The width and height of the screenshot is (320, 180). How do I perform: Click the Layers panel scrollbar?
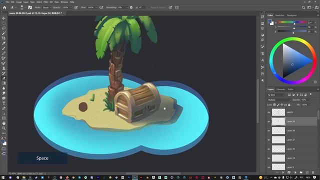click(x=318, y=115)
